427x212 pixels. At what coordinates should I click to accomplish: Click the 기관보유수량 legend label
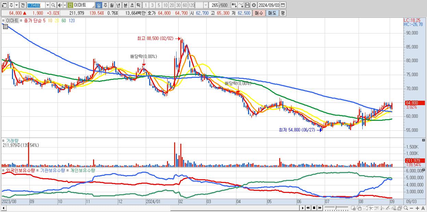pos(52,170)
